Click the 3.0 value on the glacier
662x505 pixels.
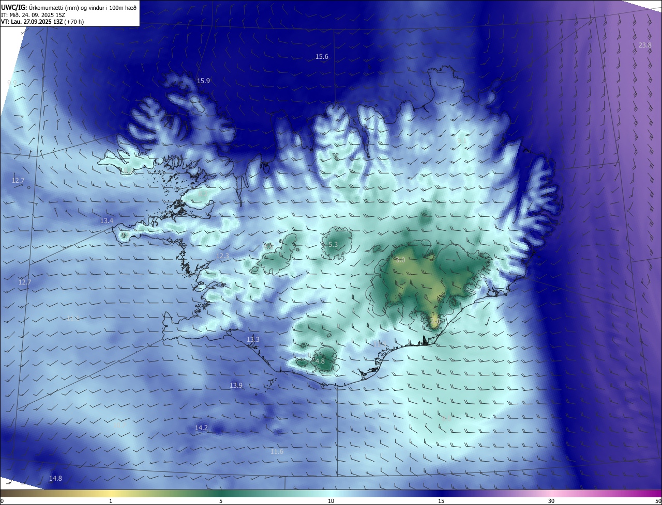click(x=400, y=260)
